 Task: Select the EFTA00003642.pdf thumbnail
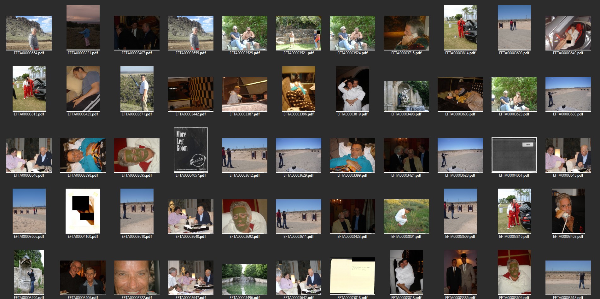click(299, 278)
